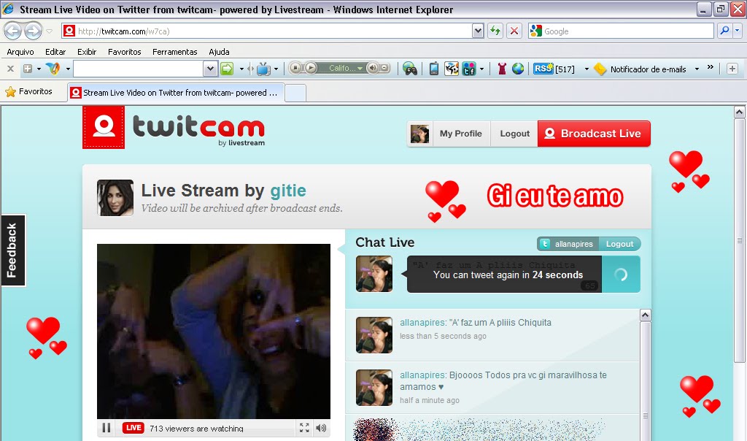Click the page scrollbar up arrow
747x441 pixels.
(739, 112)
